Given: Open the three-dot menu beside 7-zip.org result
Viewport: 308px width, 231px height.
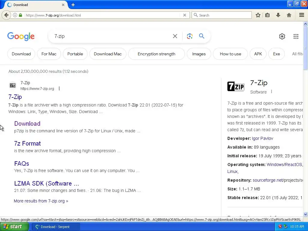Looking at the screenshot, I should [x=59, y=89].
